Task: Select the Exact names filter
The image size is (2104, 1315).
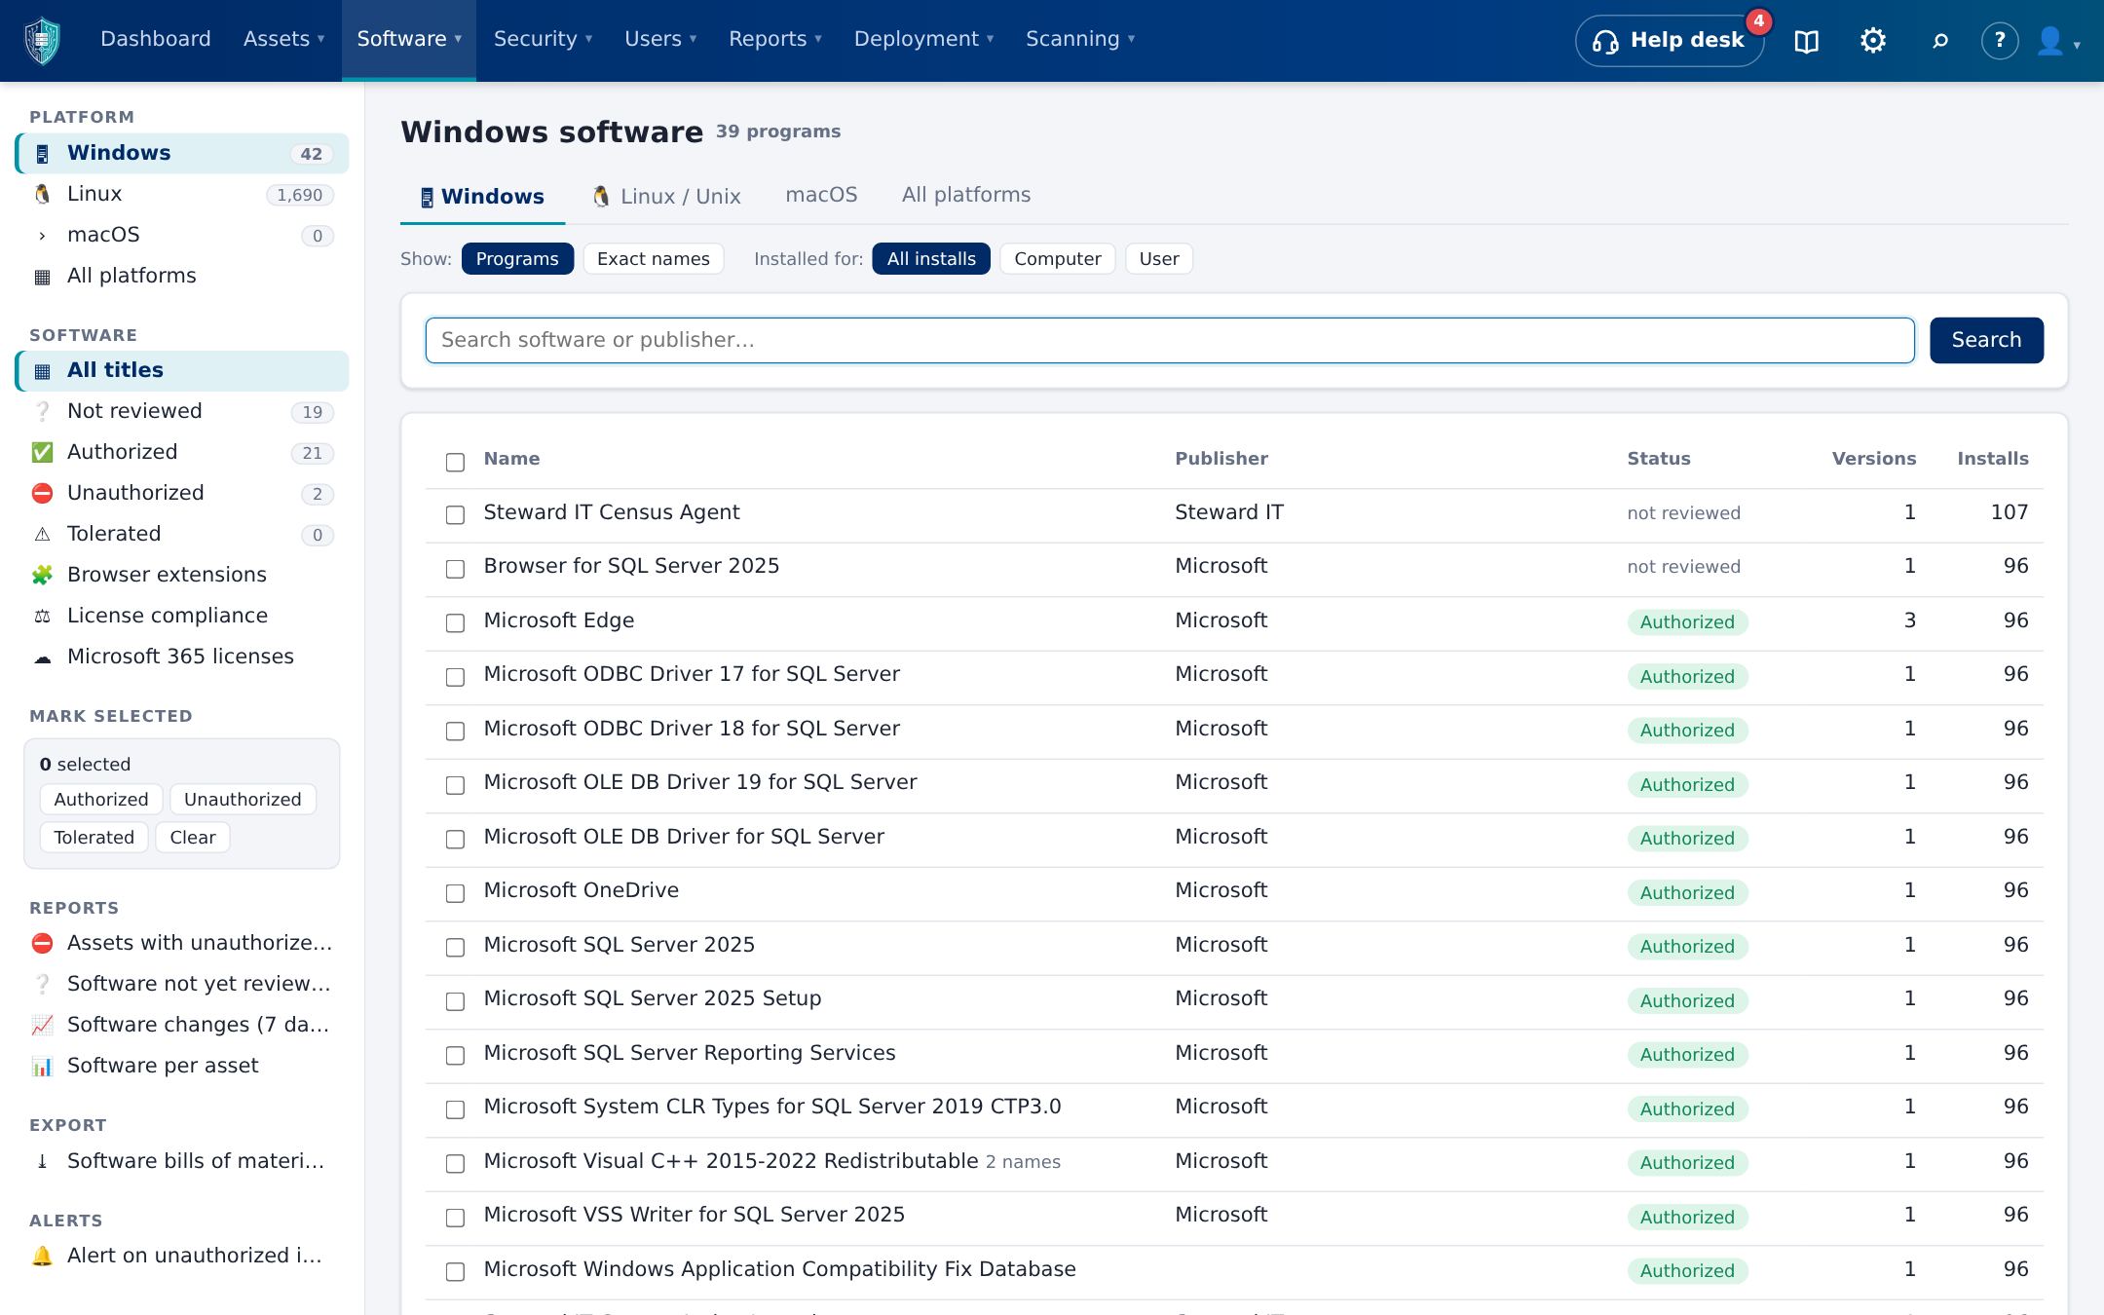Action: click(653, 259)
